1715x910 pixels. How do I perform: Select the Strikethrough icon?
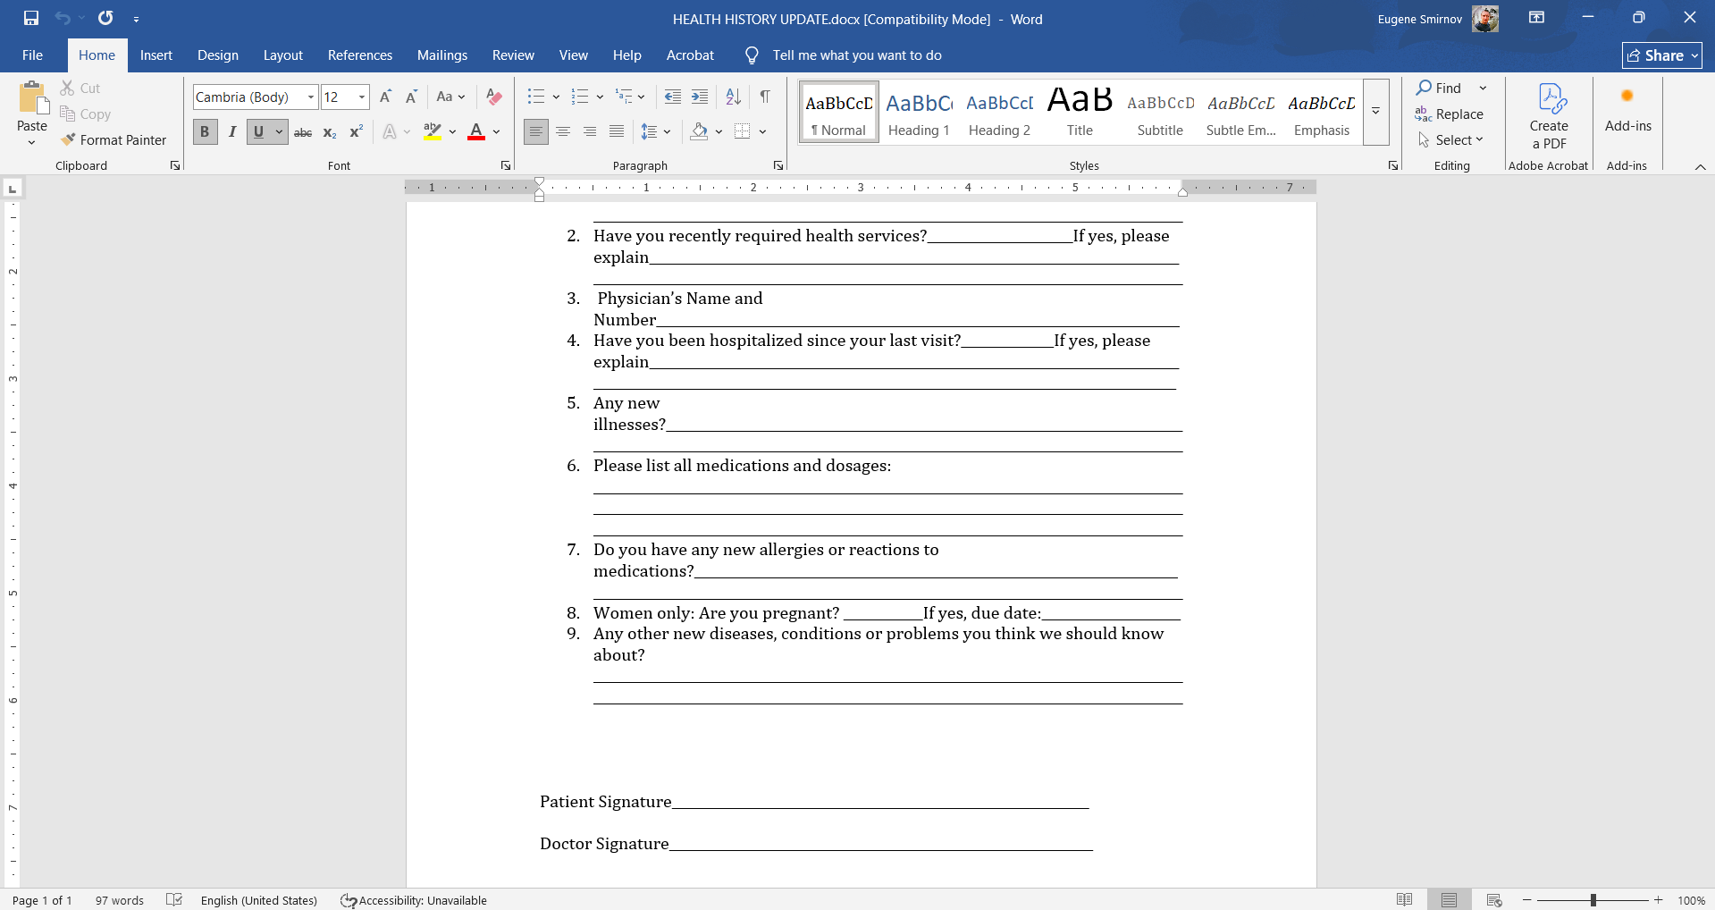point(302,131)
